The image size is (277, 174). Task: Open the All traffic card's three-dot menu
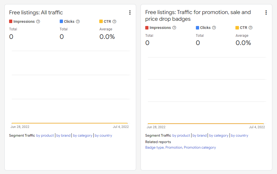(130, 13)
